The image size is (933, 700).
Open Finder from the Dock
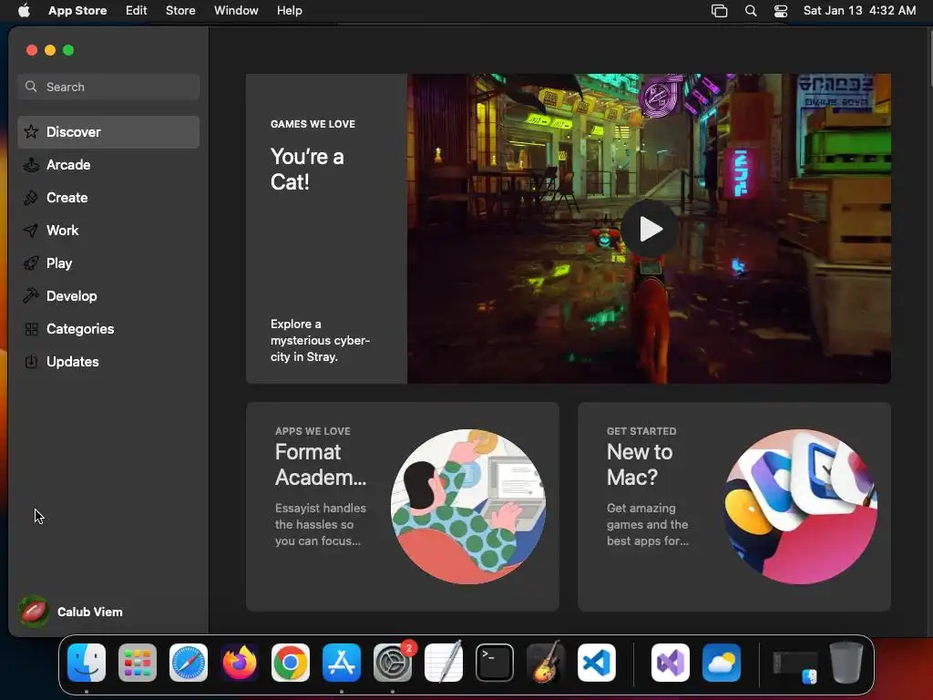(x=87, y=663)
